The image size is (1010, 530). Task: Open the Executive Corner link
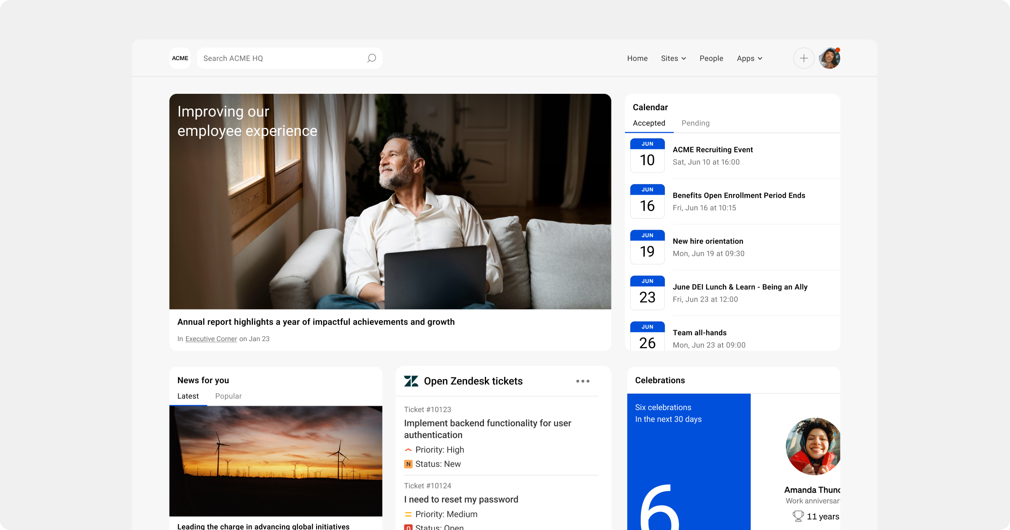(x=211, y=339)
